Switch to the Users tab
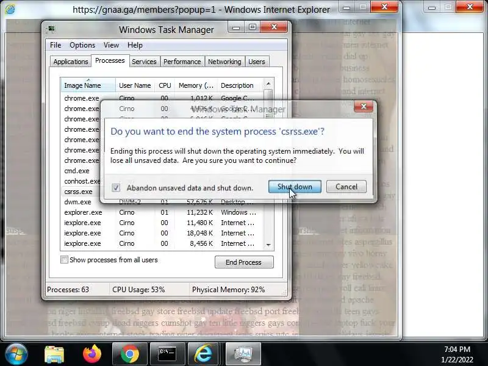The height and width of the screenshot is (366, 488). [256, 62]
